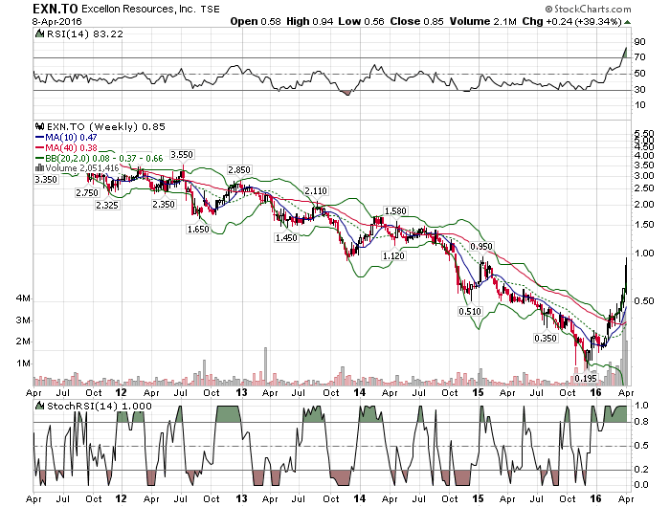Click the 3.550 price peak label
Screen dimensions: 670x507
(182, 155)
